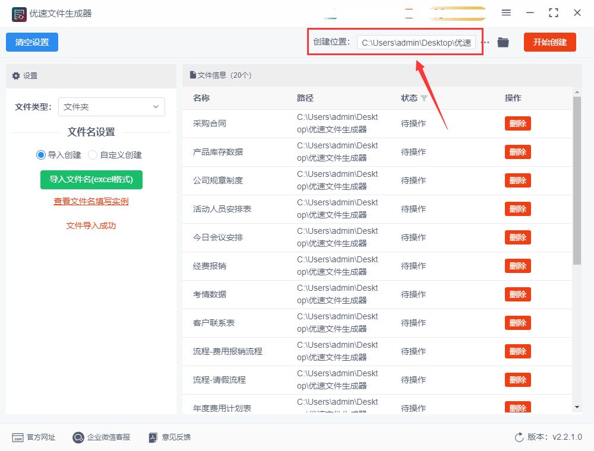Open the folder icon next to 创建位置
594x451 pixels.
coord(503,42)
